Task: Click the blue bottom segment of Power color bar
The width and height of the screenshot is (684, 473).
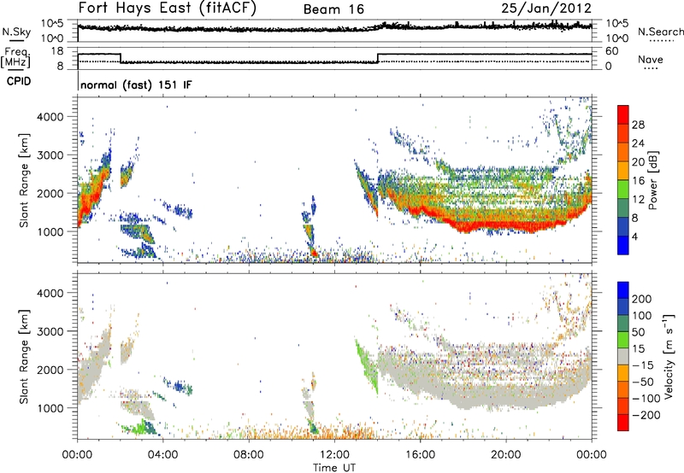Action: (x=623, y=245)
